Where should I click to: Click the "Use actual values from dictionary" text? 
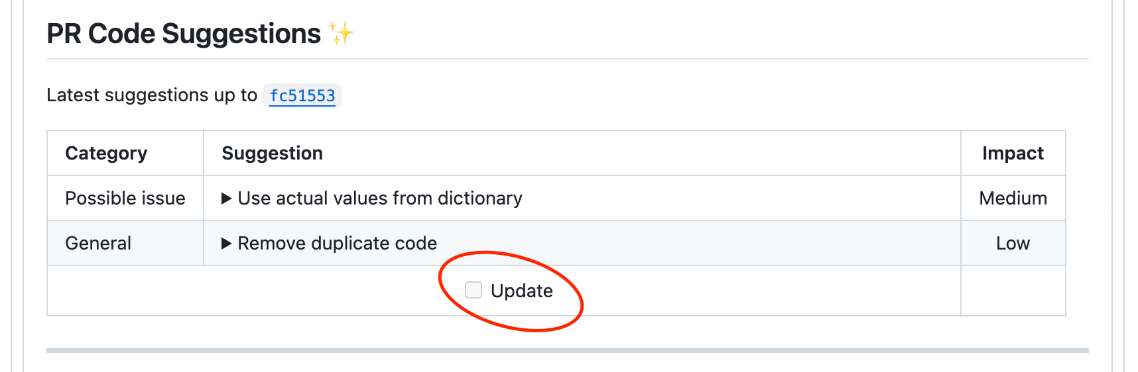[380, 199]
